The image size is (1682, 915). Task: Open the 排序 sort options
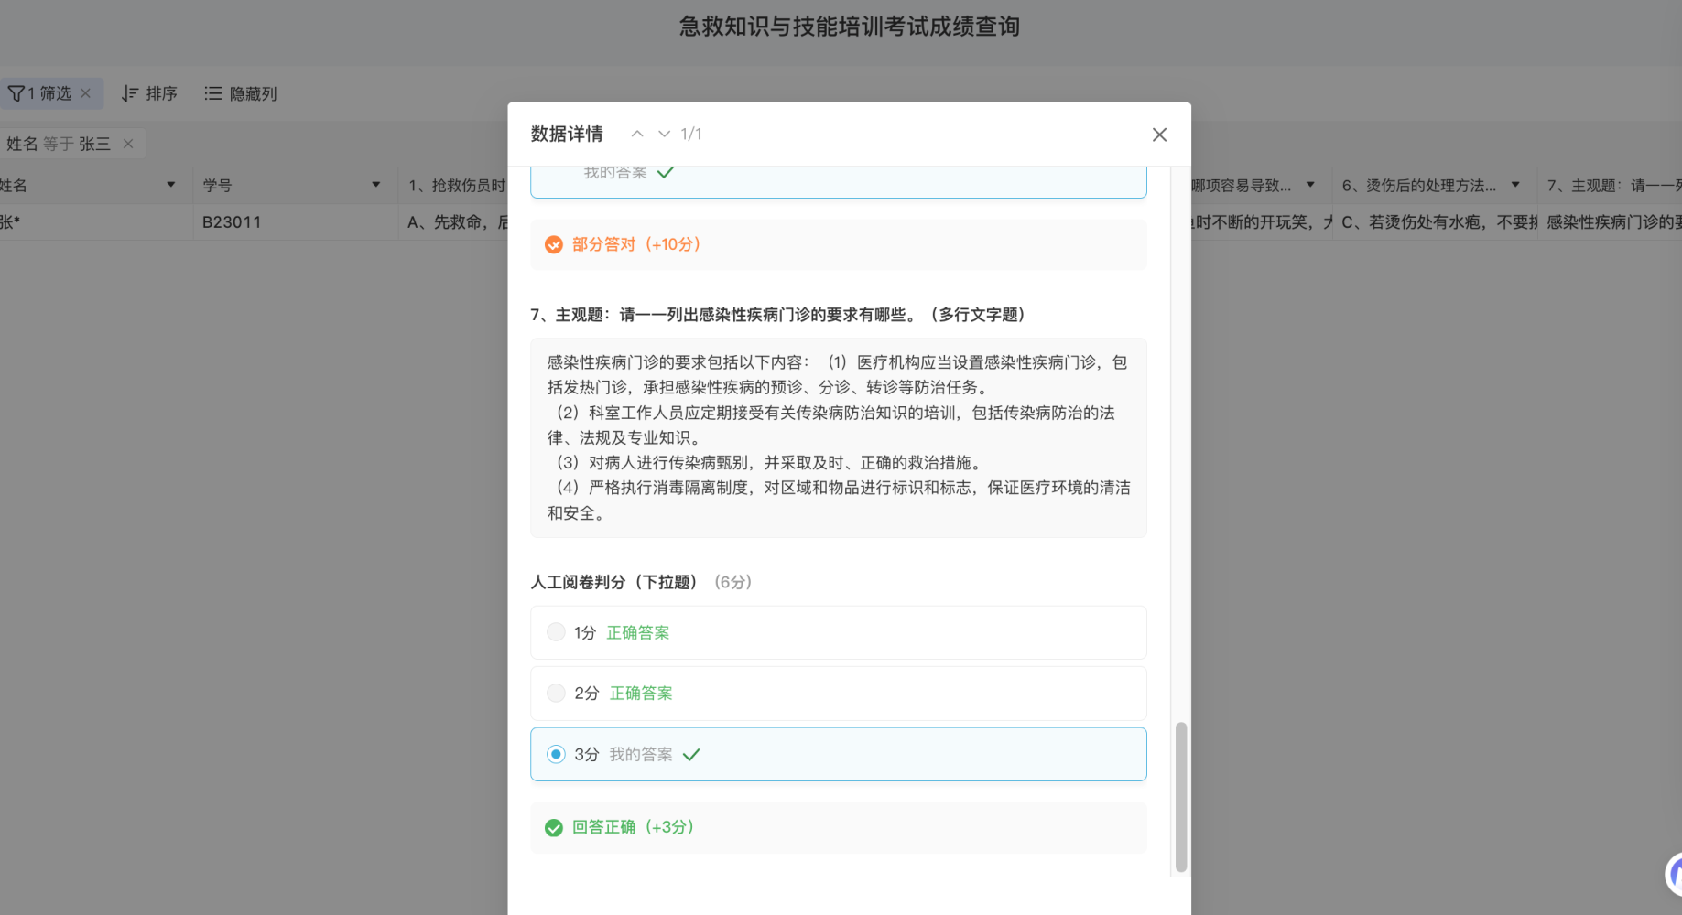(149, 93)
